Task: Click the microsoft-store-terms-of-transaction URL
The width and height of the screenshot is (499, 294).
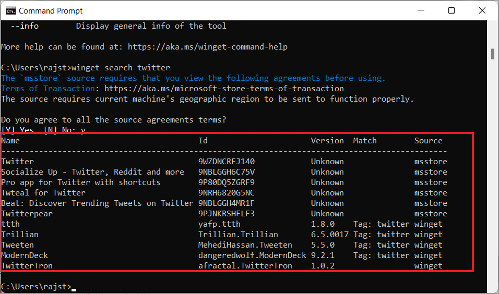Action: (224, 89)
